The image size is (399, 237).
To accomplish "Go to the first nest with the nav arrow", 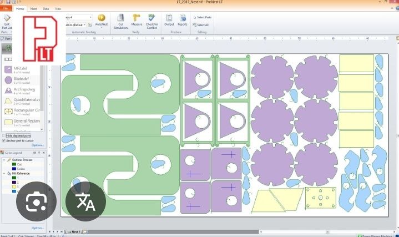I will click(x=50, y=232).
